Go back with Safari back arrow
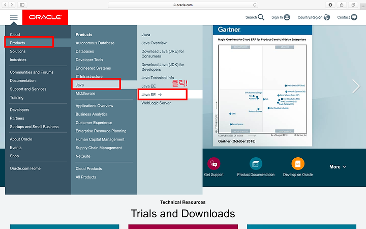This screenshot has height=229, width=366. [6, 5]
